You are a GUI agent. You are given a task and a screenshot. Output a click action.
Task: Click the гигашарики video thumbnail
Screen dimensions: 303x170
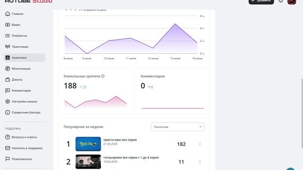88,161
